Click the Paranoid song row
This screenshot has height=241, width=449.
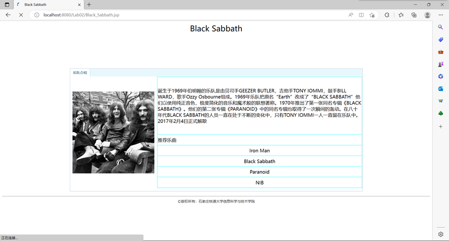click(x=259, y=172)
